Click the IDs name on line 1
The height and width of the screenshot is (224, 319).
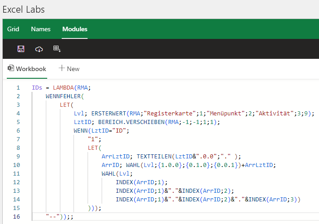[37, 88]
